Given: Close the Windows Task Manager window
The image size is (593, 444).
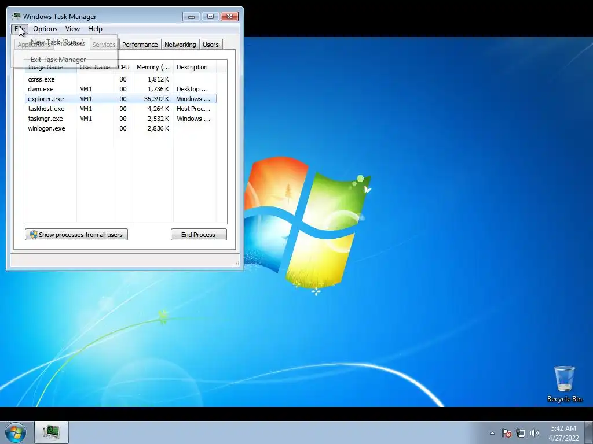Looking at the screenshot, I should (229, 17).
